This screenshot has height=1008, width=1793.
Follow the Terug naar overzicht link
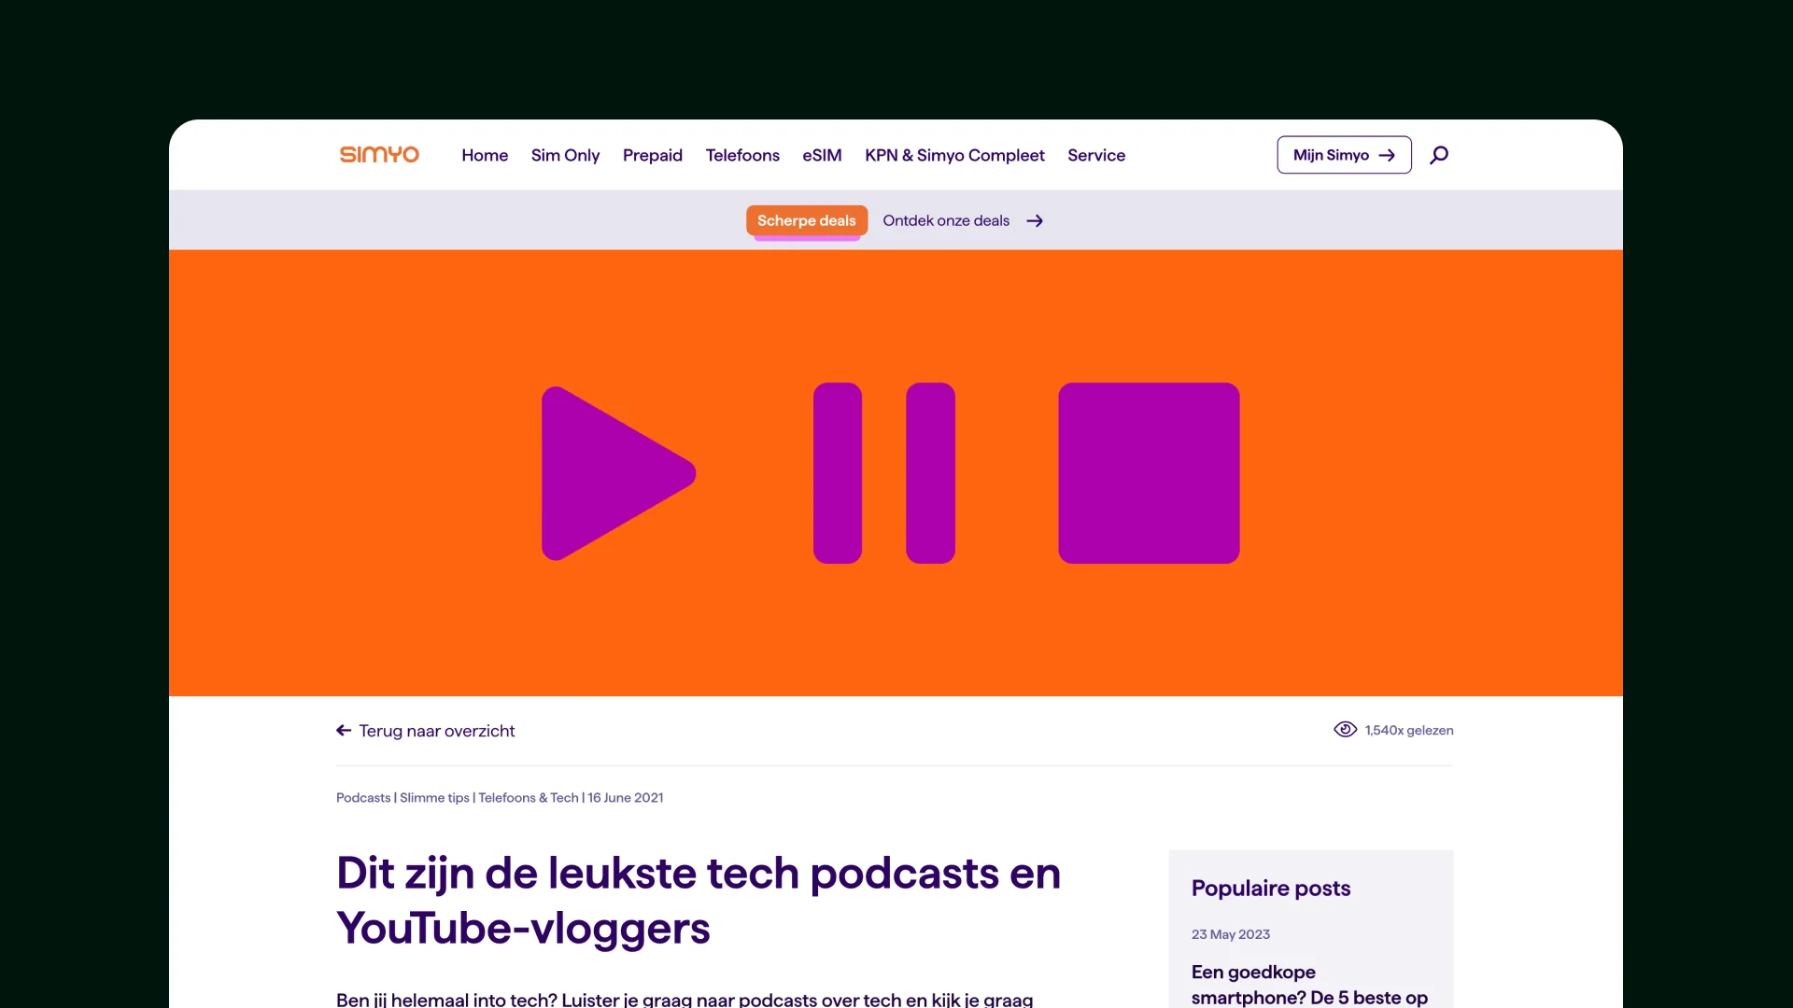pyautogui.click(x=437, y=731)
